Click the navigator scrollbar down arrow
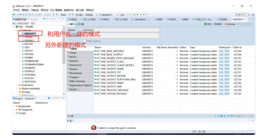Screen dimensions: 257x139 point(64,94)
